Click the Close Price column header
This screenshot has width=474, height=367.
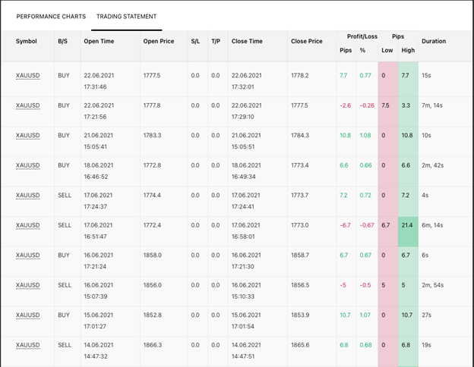point(306,41)
